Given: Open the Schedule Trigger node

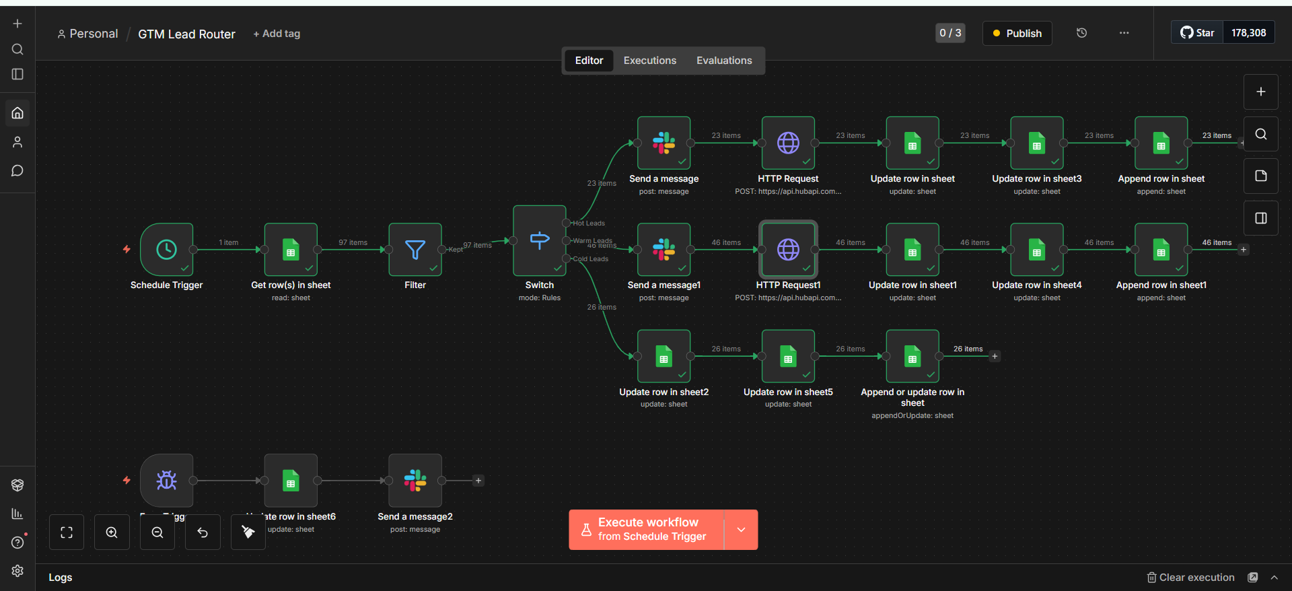Looking at the screenshot, I should pyautogui.click(x=166, y=250).
